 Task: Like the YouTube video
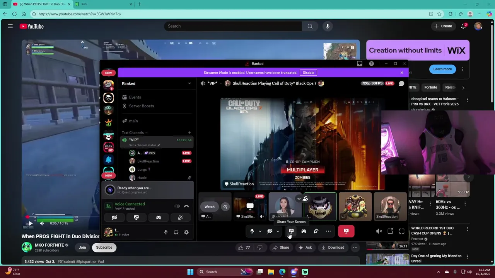(x=244, y=247)
